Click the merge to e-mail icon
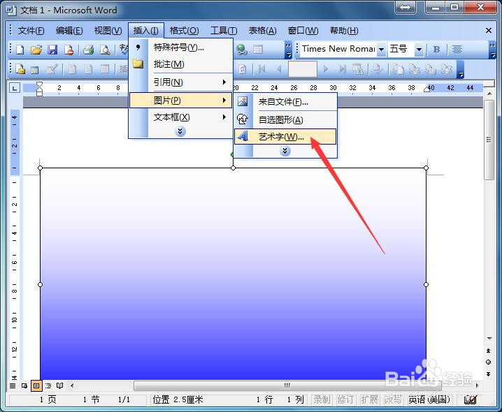The image size is (502, 412). [430, 68]
